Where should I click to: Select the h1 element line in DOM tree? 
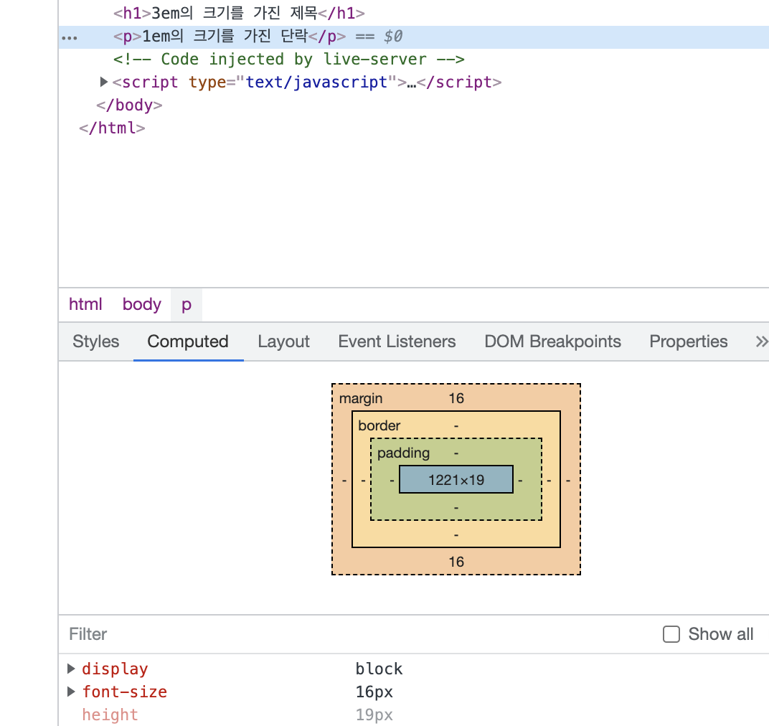(239, 13)
